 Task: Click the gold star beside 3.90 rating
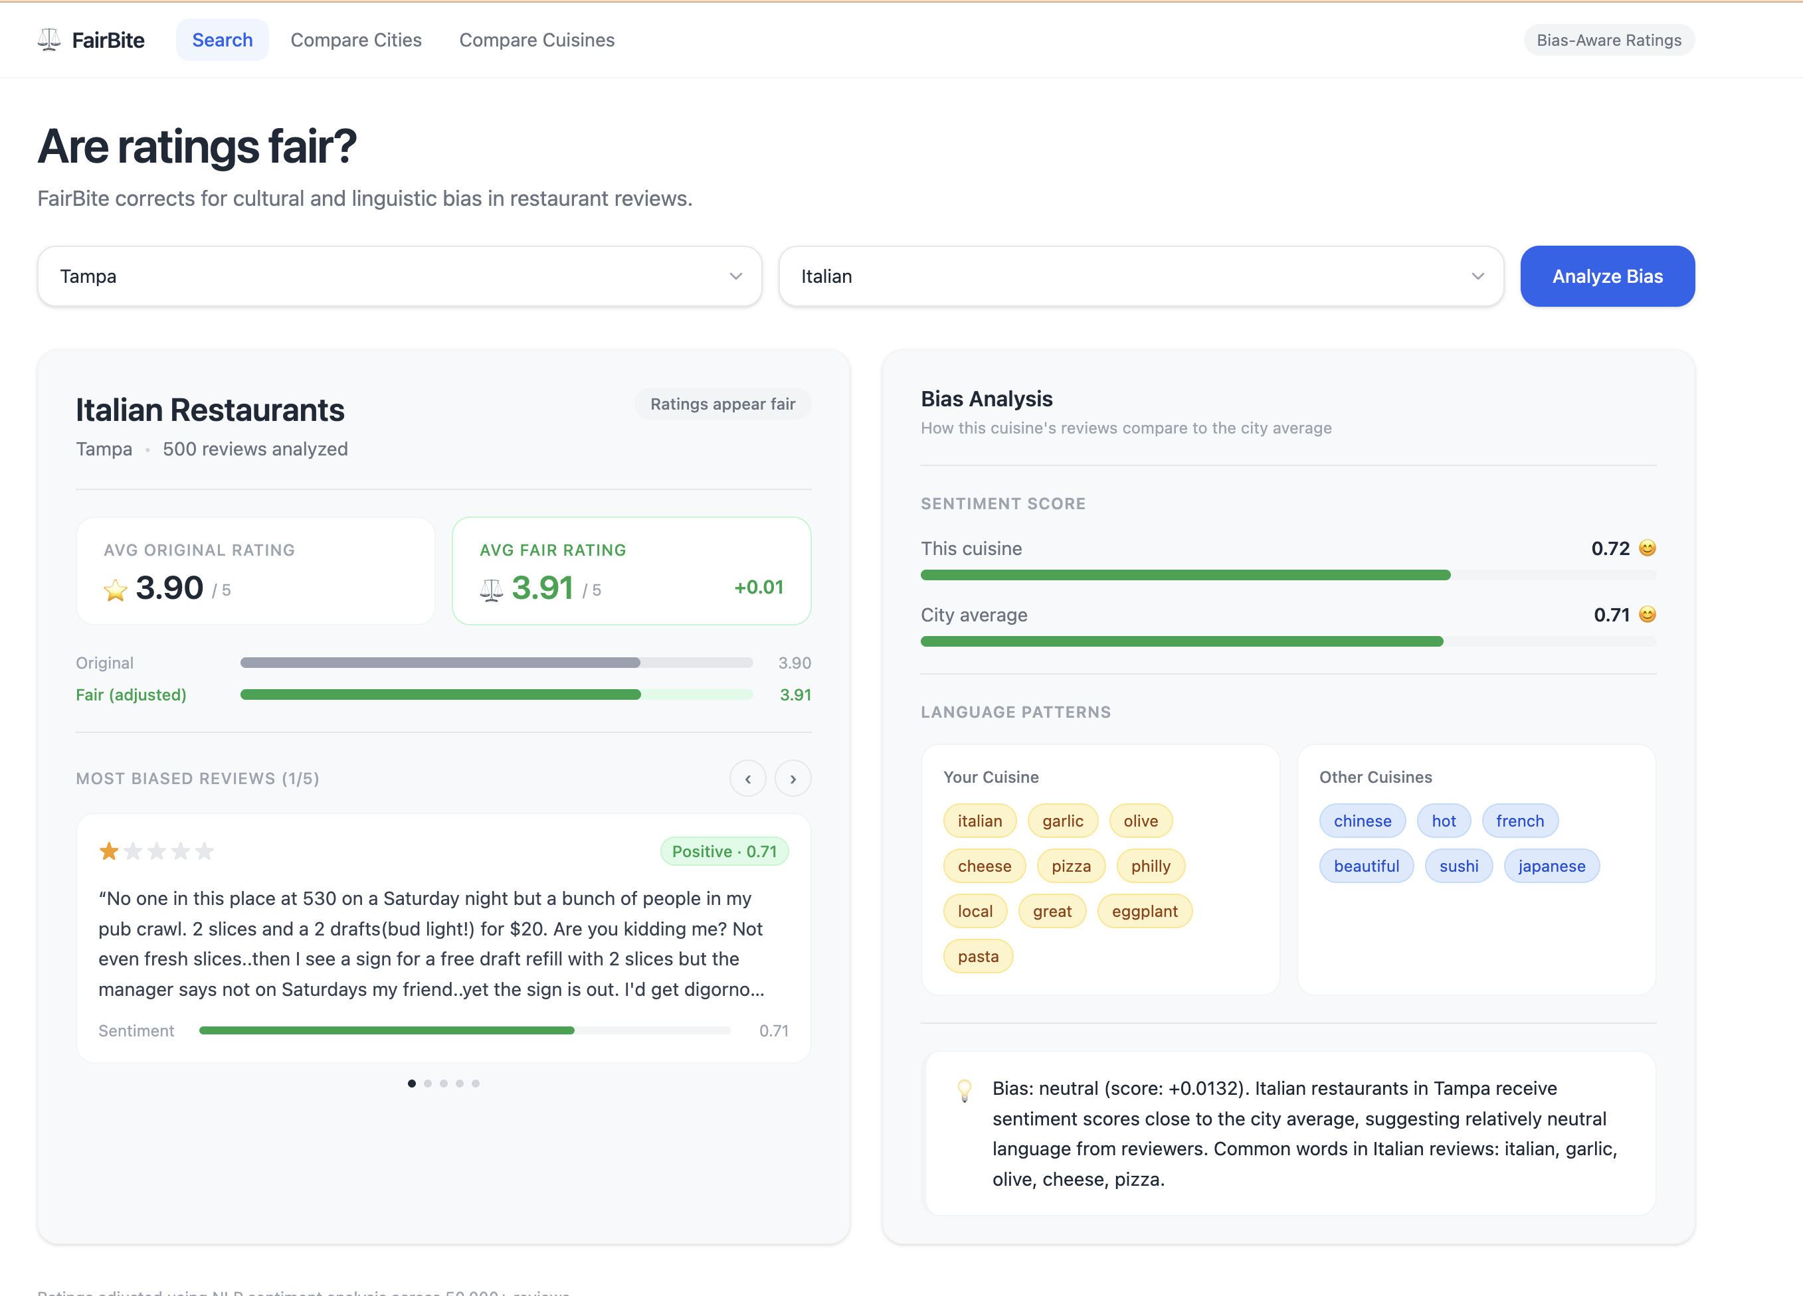coord(116,590)
